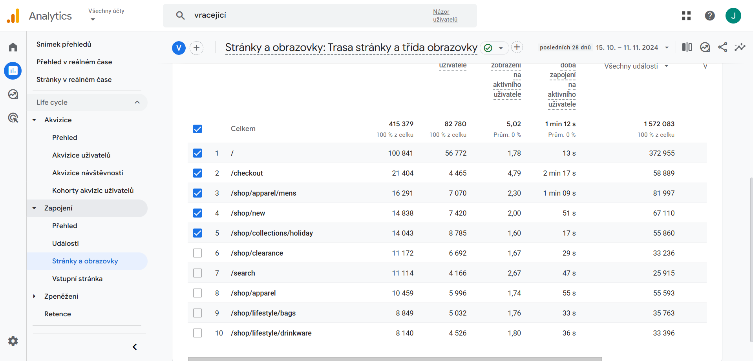Open Akvizice návštěvnosti report
753x361 pixels.
(x=88, y=173)
